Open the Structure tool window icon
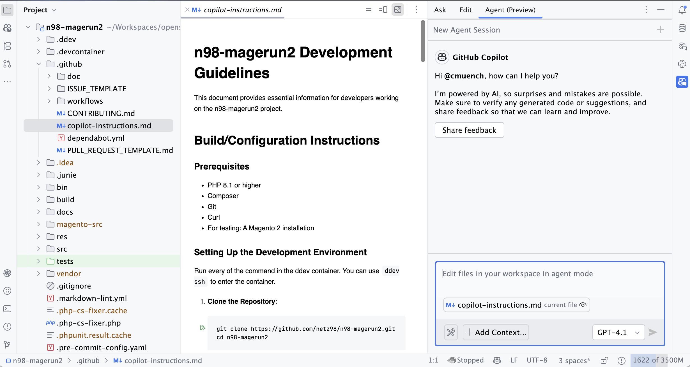The height and width of the screenshot is (367, 690). tap(7, 46)
